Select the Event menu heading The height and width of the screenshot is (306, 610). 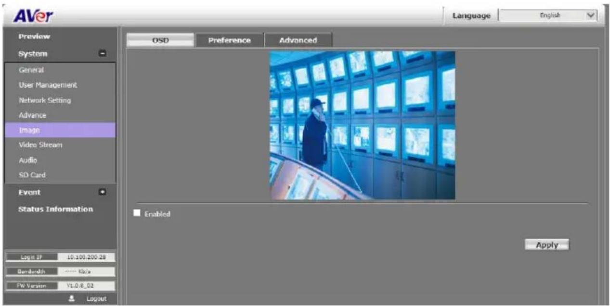(29, 192)
